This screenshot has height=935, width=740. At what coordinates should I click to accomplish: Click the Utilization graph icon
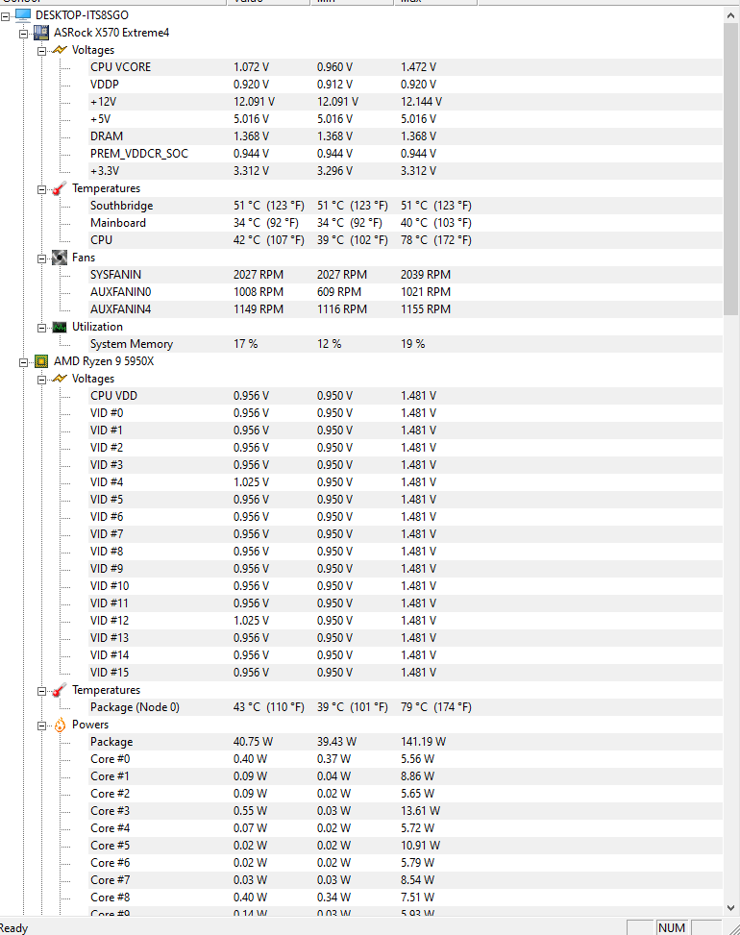(59, 327)
